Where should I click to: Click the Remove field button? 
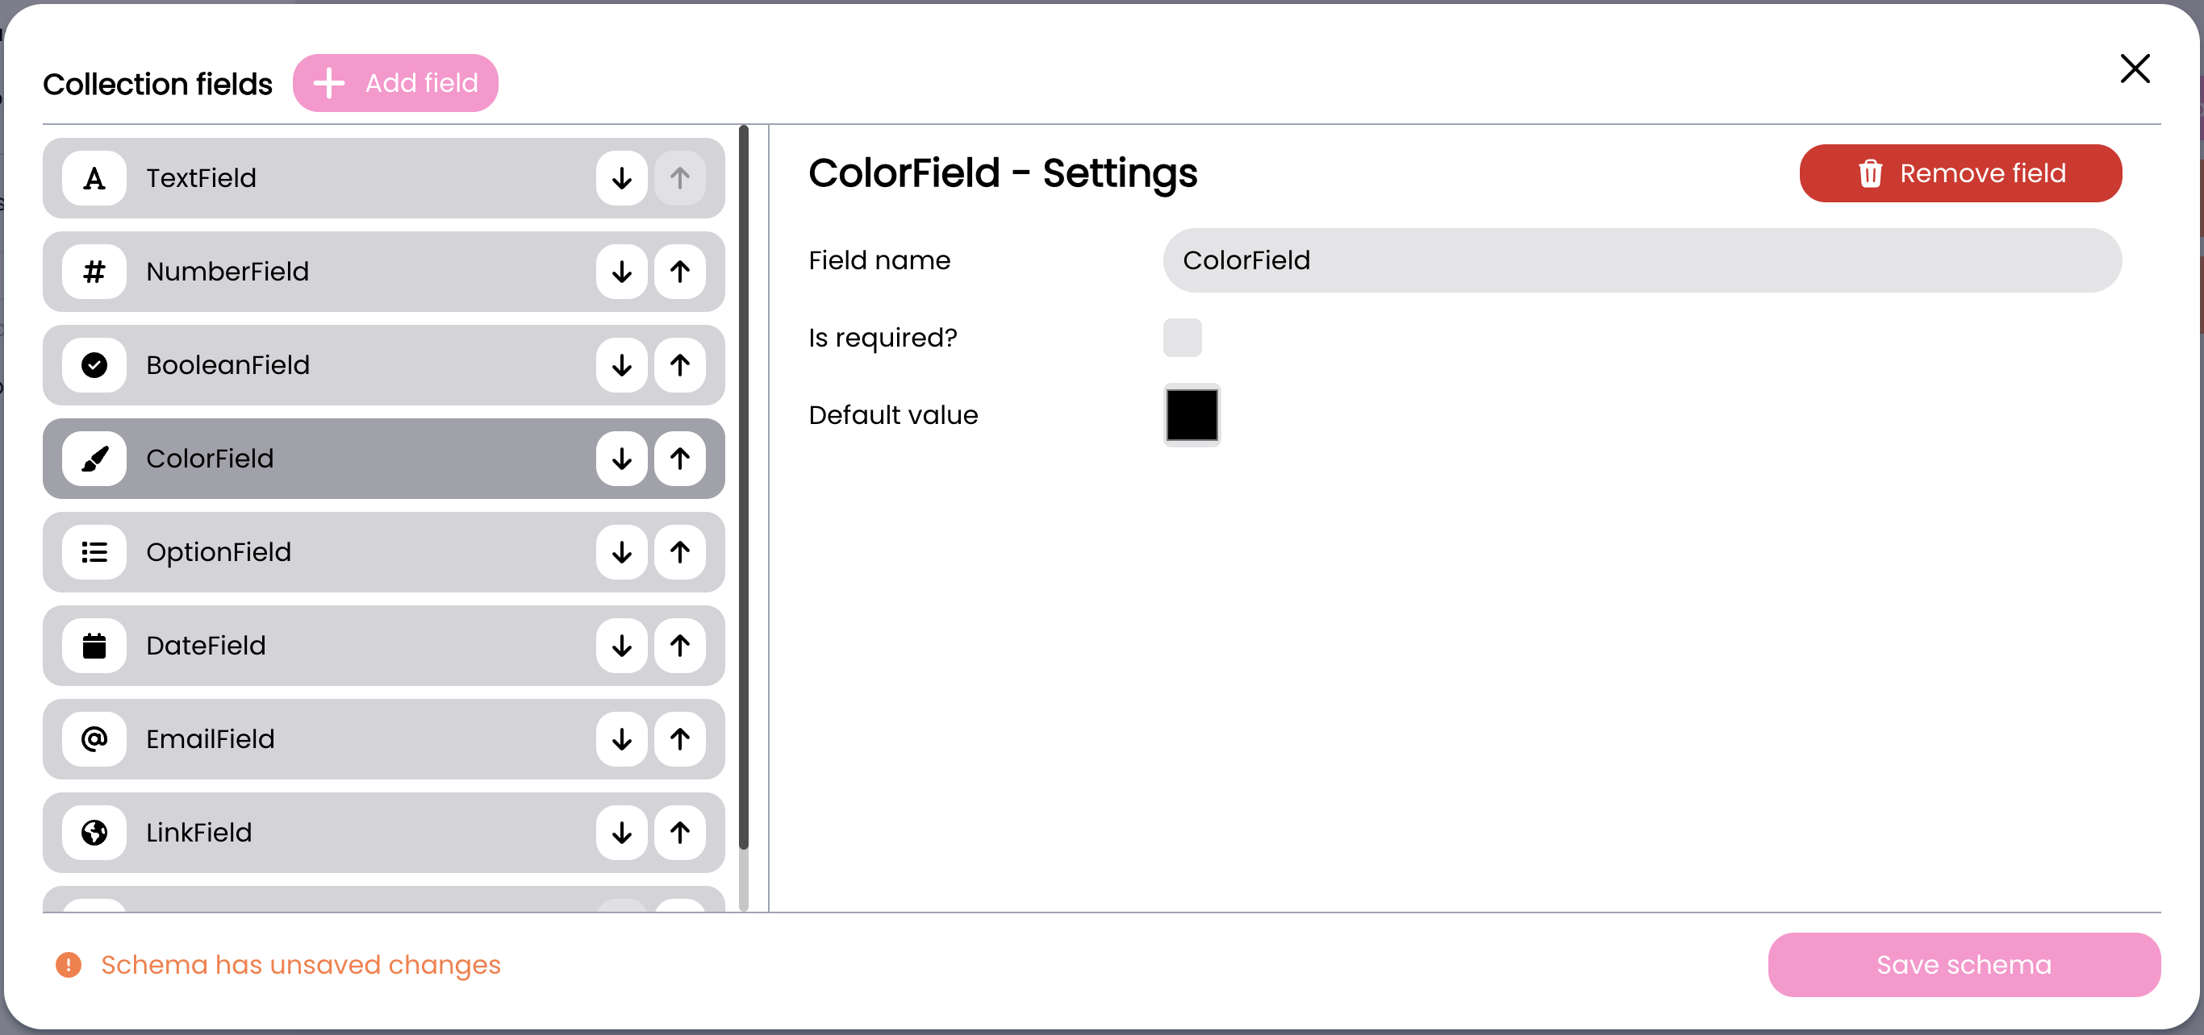pyautogui.click(x=1960, y=173)
